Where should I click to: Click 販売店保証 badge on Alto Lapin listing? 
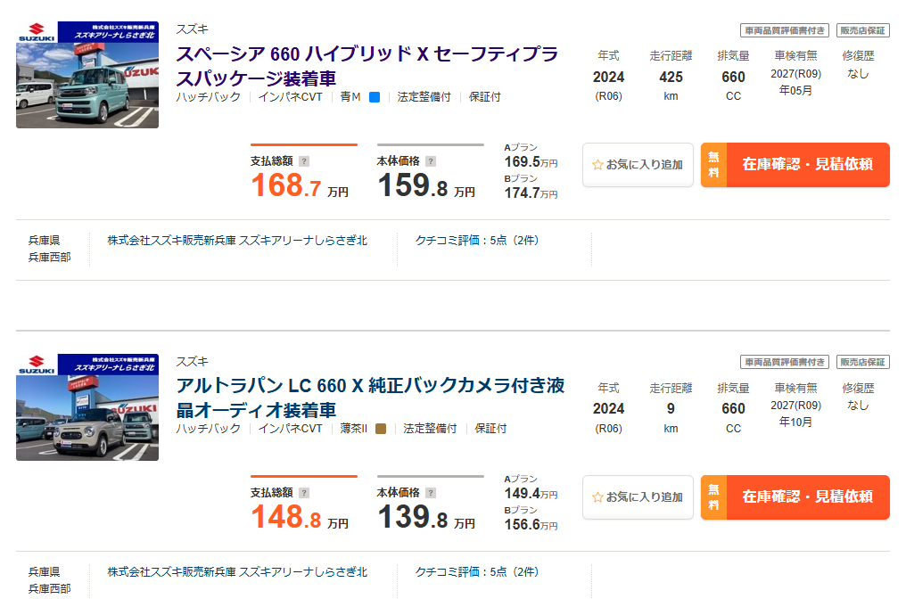[863, 362]
